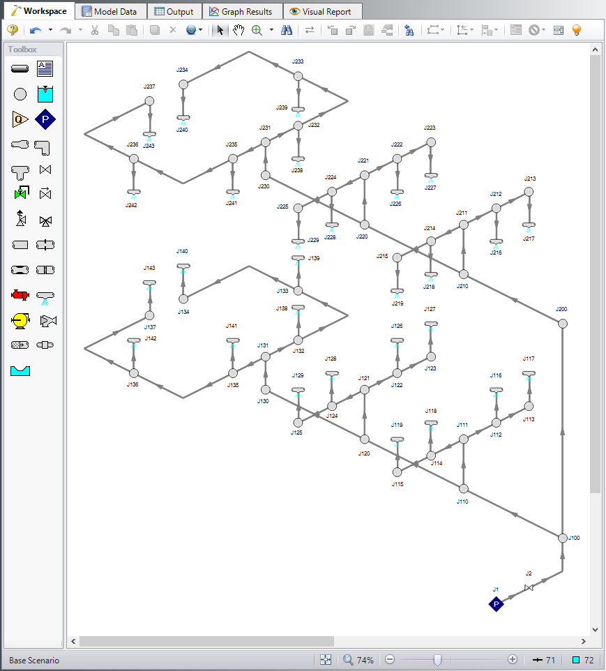The height and width of the screenshot is (671, 606).
Task: Select the Assigned Flow junction tool
Action: [20, 119]
